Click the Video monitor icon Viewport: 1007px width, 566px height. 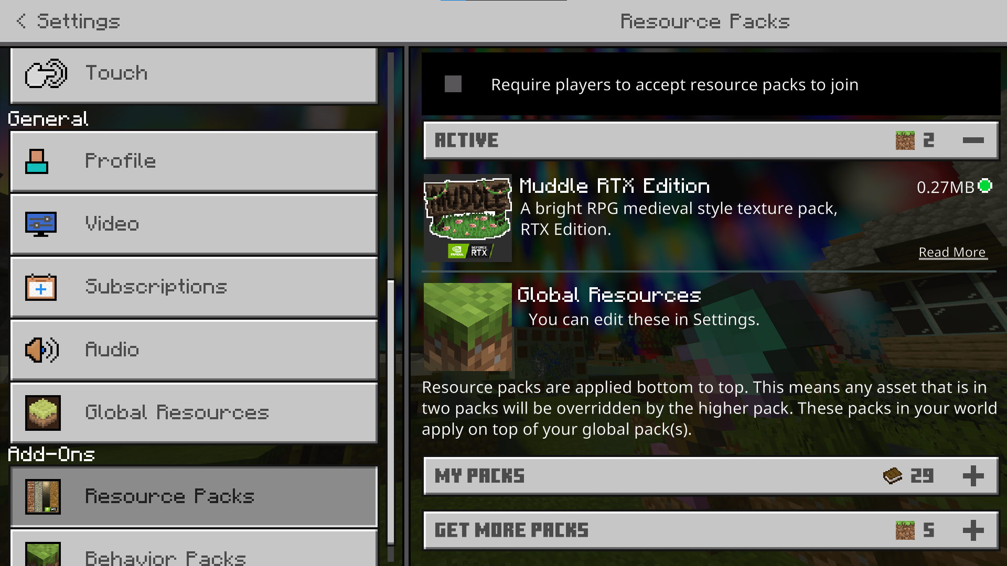pyautogui.click(x=41, y=224)
